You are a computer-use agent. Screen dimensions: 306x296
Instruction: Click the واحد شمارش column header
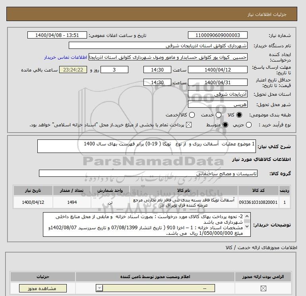point(110,190)
